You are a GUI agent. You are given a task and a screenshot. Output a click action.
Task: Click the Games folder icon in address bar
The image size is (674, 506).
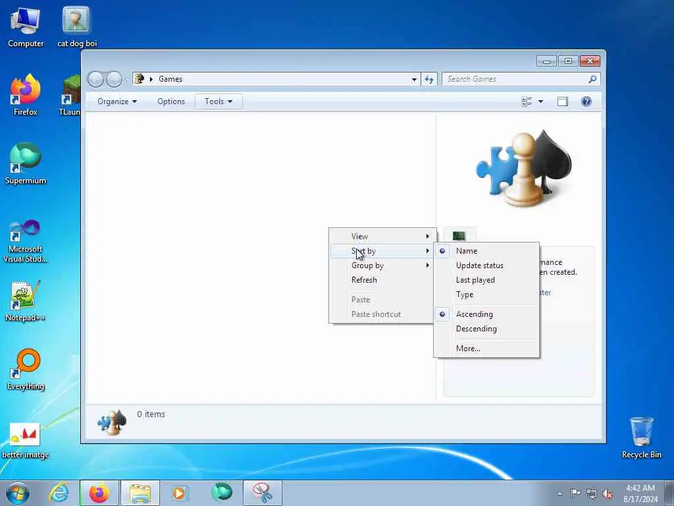[139, 79]
